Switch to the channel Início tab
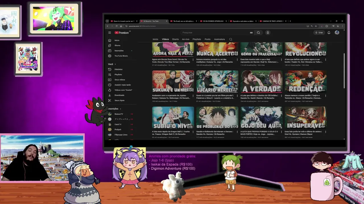This screenshot has width=364, height=204. (155, 39)
